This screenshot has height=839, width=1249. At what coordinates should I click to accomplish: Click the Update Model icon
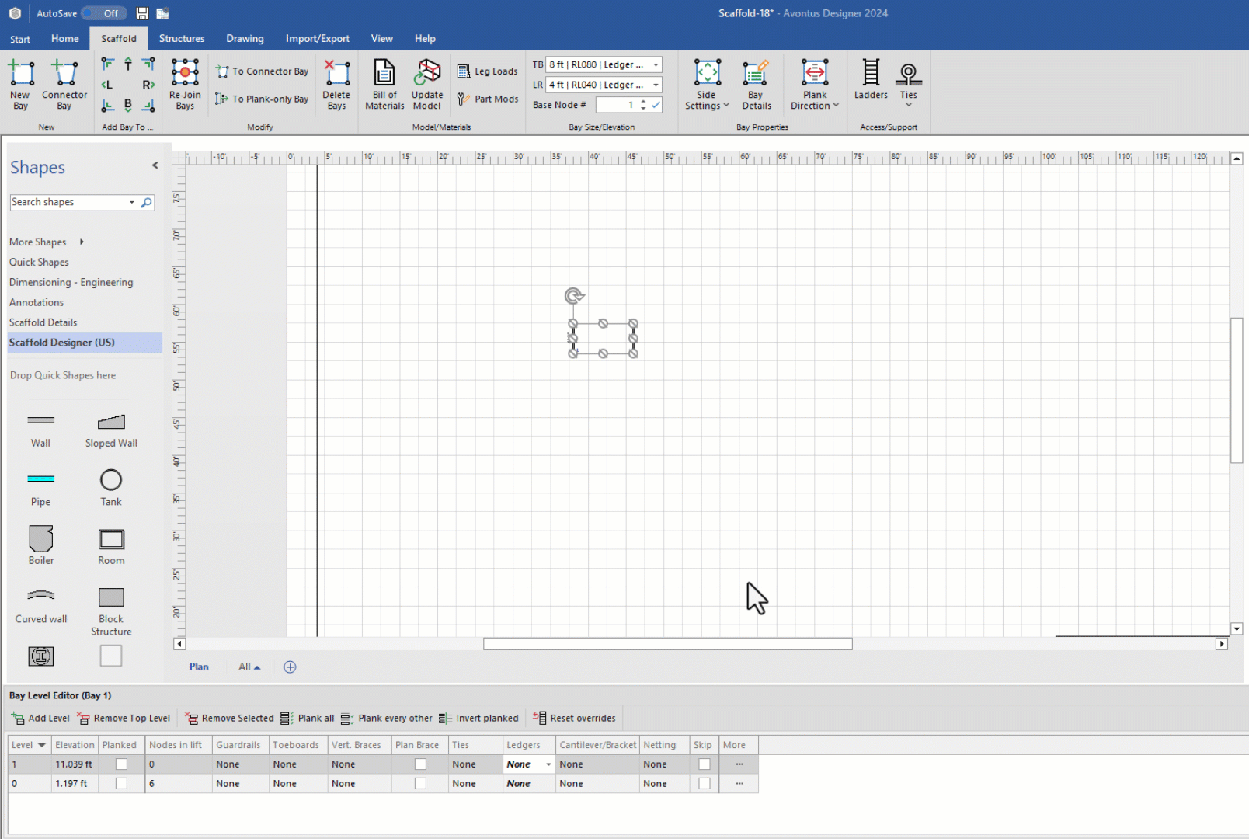click(426, 74)
